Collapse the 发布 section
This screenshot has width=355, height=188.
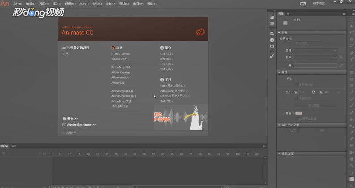click(279, 33)
